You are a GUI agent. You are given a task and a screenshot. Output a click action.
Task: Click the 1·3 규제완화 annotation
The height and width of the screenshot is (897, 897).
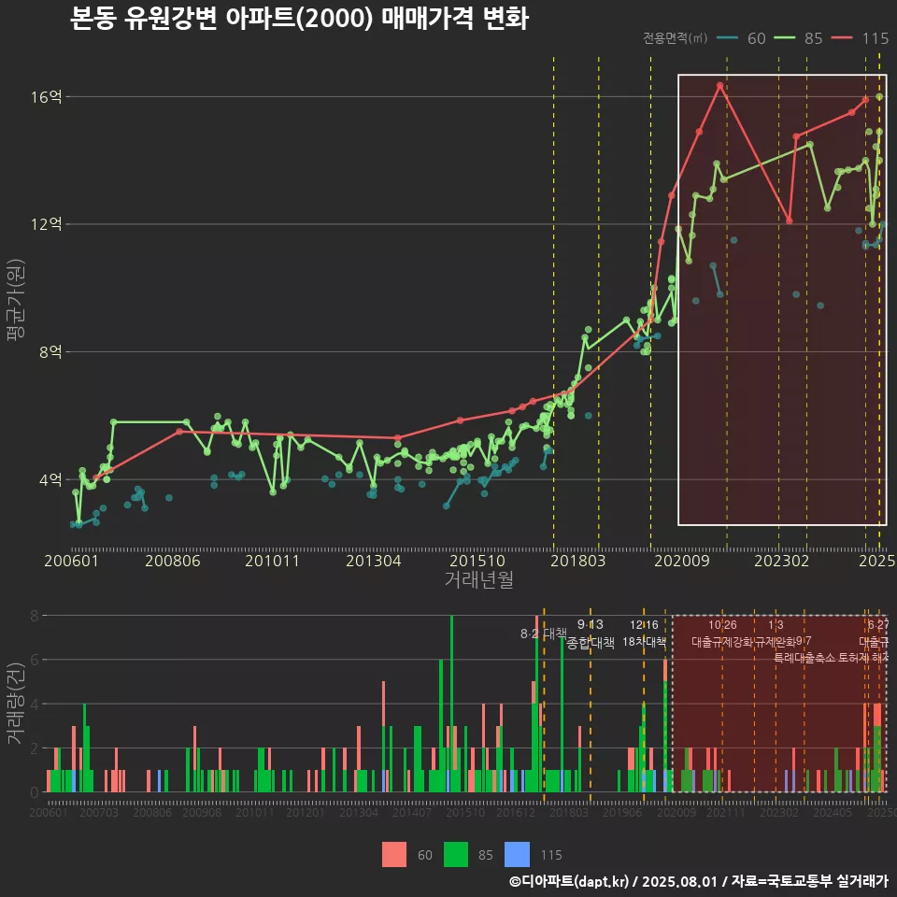click(x=776, y=634)
